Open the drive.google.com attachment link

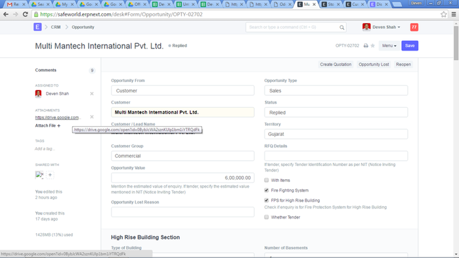click(58, 118)
